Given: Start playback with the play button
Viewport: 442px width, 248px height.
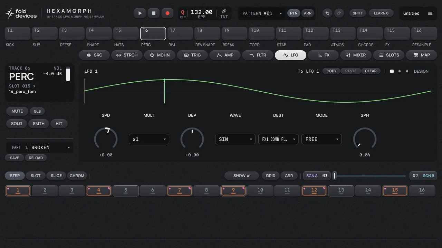Looking at the screenshot, I should 140,13.
